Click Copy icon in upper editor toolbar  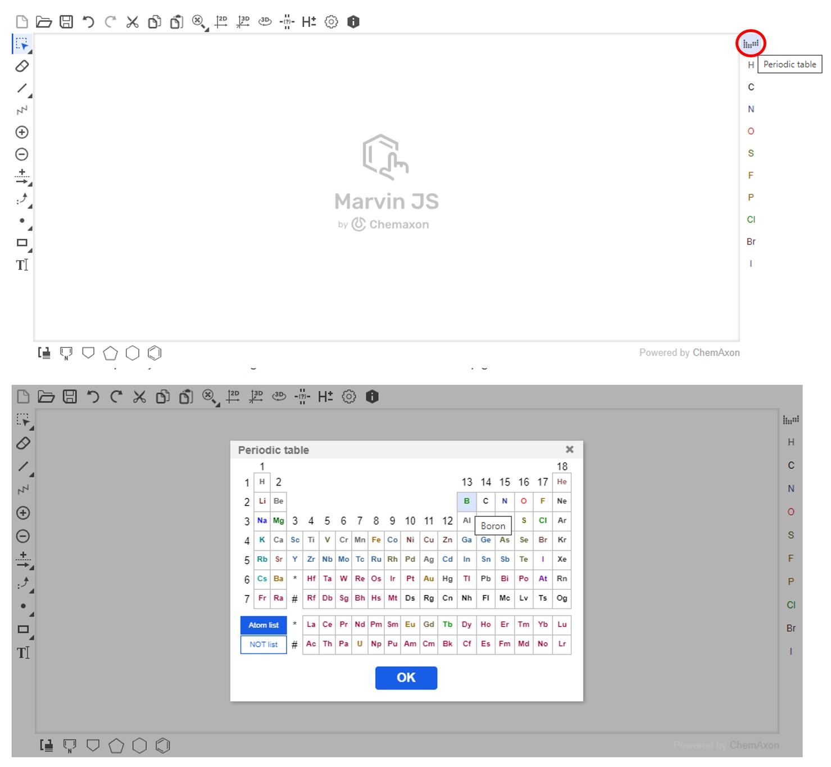click(x=155, y=22)
